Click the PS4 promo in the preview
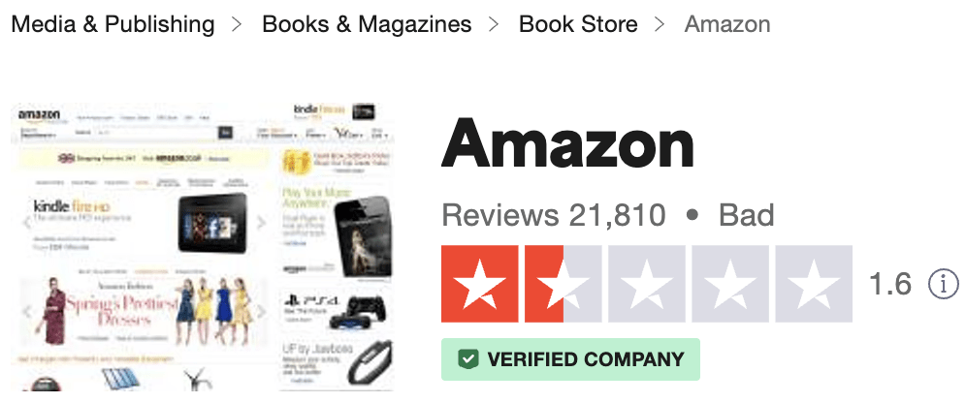966x403 pixels. (x=335, y=310)
